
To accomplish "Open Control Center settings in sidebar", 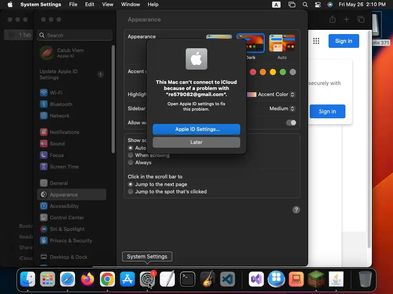I will [x=72, y=218].
